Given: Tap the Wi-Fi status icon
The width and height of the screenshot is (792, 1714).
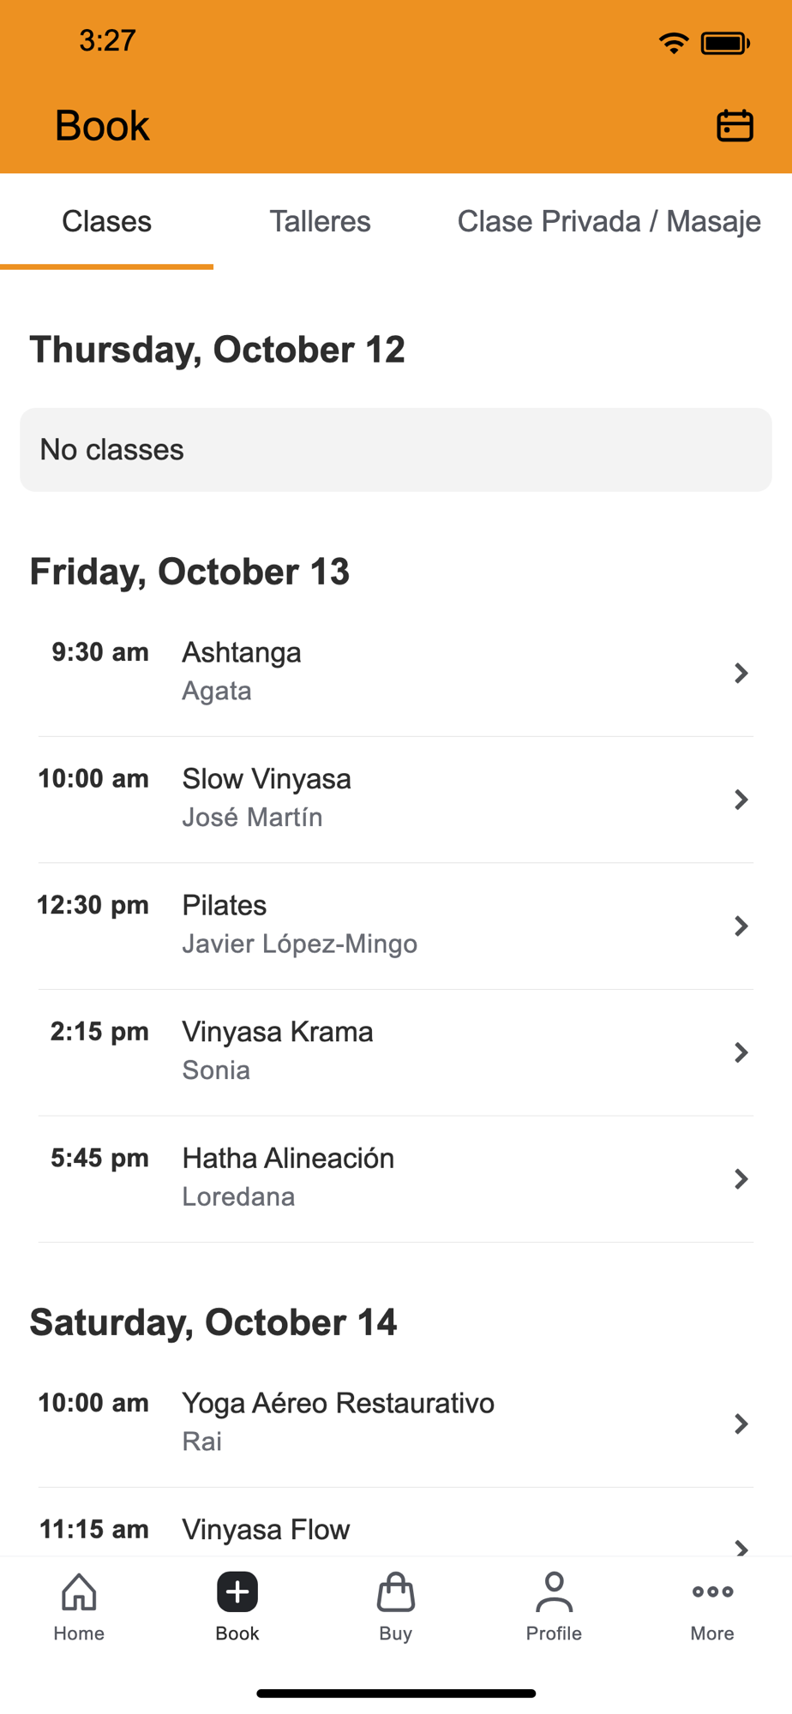Looking at the screenshot, I should (674, 43).
